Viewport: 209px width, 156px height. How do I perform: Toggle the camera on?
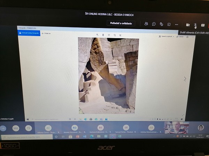[x=188, y=25]
